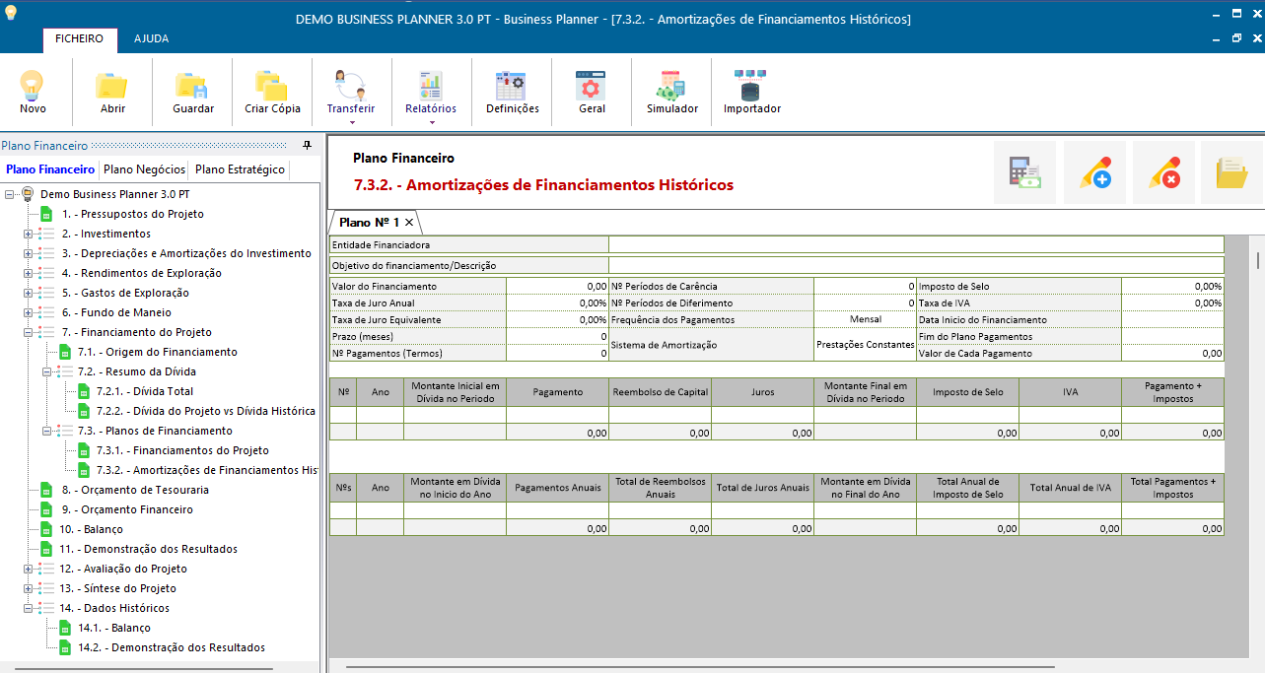Click the pencil with blue plus icon

[1094, 172]
